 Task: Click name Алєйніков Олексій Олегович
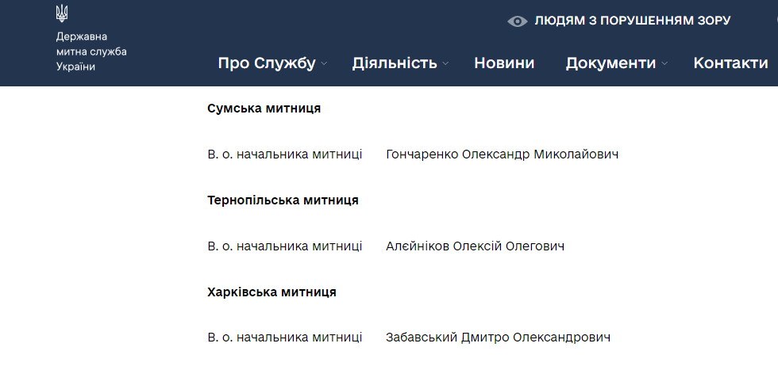tap(475, 246)
